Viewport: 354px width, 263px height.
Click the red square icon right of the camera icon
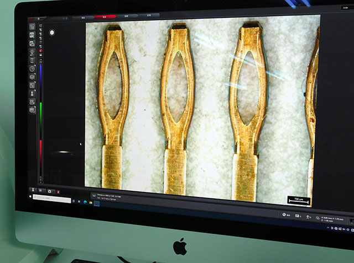[x=58, y=192]
